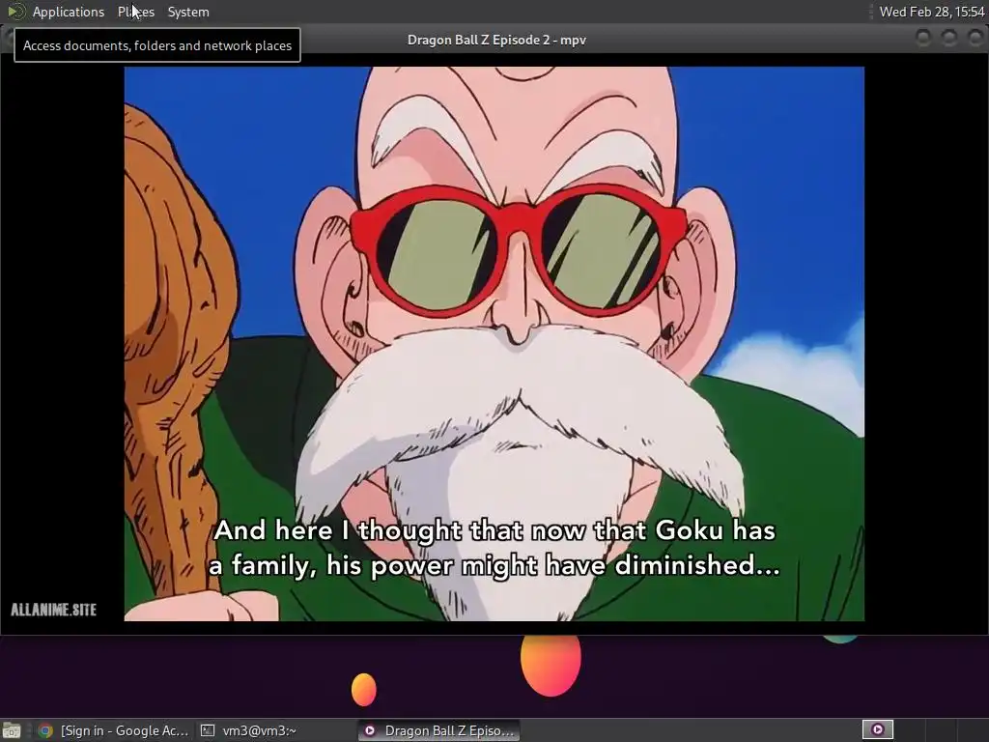Close the mpv window

pos(975,39)
